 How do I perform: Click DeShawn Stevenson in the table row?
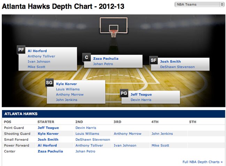click(x=93, y=139)
